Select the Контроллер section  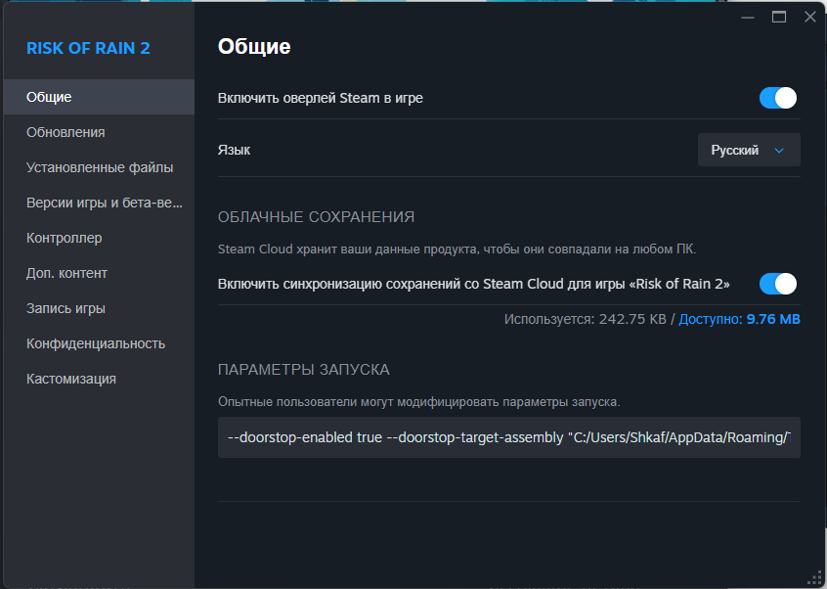(x=99, y=238)
